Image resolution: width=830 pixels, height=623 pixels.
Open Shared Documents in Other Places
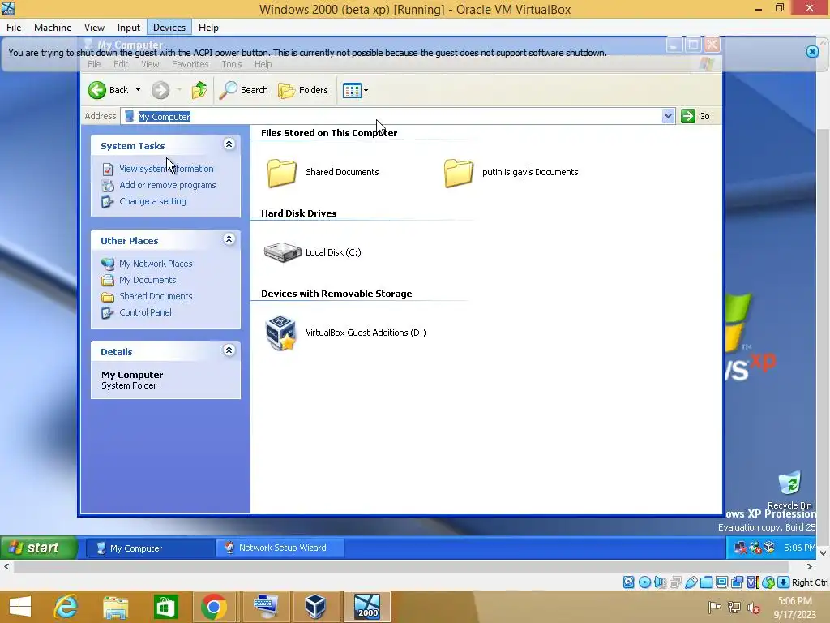[156, 296]
